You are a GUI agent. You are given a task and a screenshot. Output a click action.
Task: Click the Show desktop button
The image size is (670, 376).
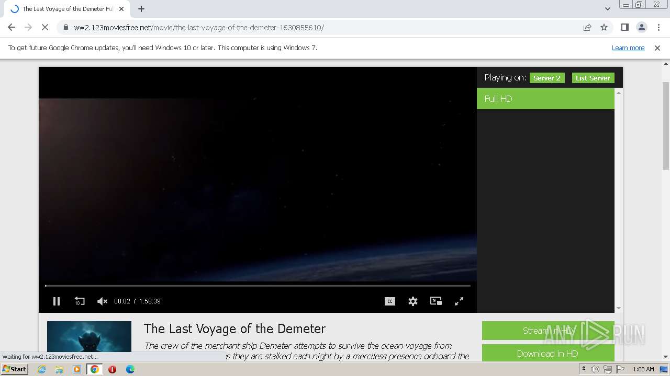[x=665, y=369]
